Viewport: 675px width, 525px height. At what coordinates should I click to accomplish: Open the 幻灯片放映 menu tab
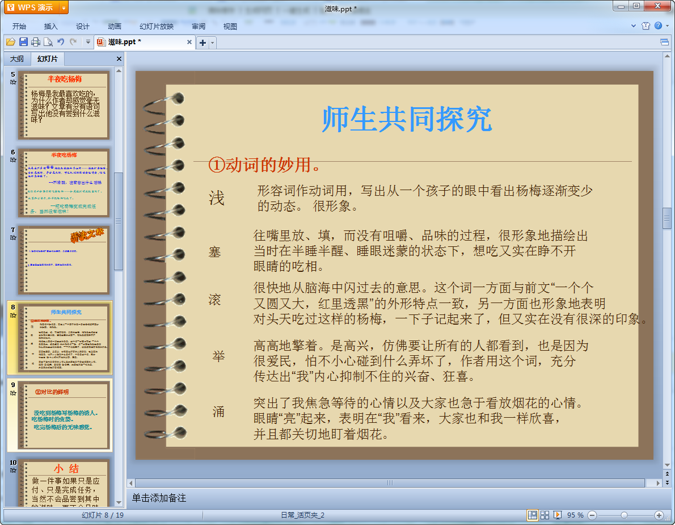point(157,26)
